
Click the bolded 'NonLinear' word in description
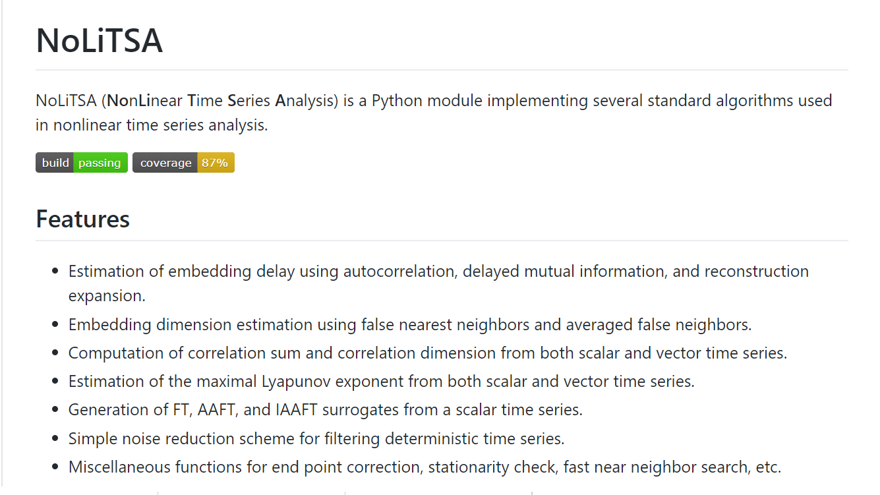click(x=145, y=101)
